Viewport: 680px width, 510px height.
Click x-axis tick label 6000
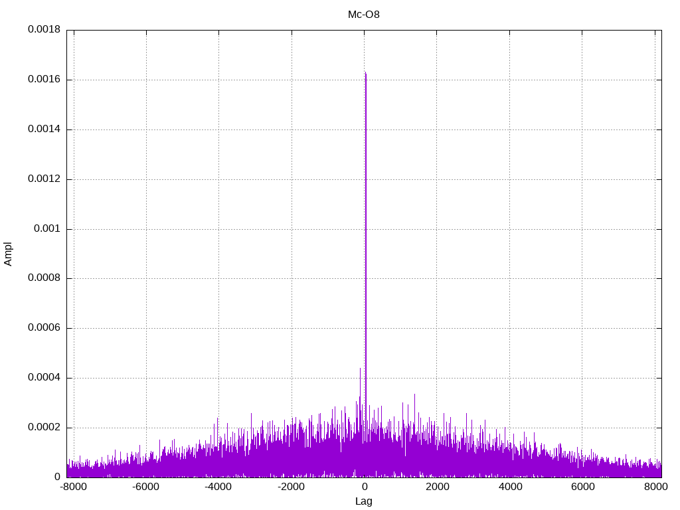(582, 487)
